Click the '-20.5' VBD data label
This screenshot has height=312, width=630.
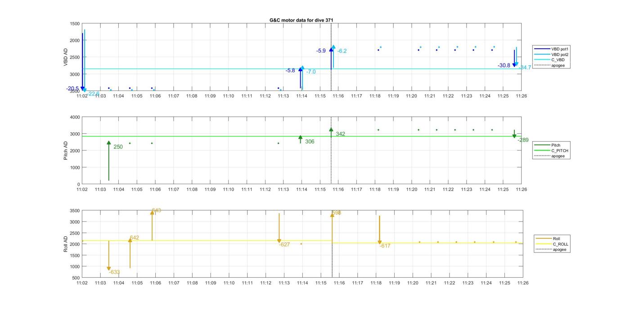(72, 89)
